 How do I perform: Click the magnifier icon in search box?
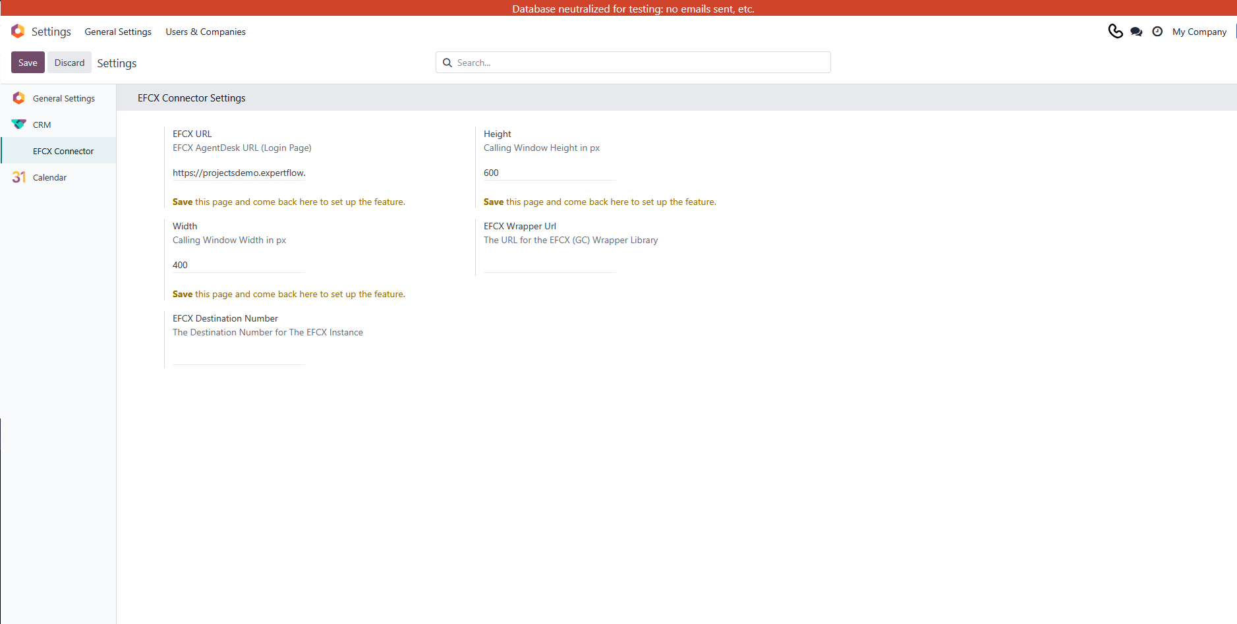[x=447, y=63]
